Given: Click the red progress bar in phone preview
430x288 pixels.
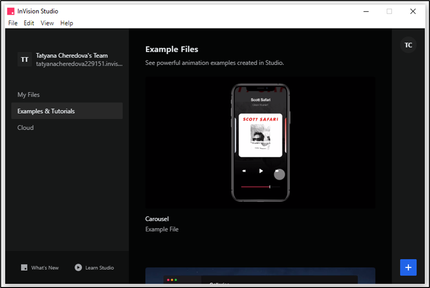Looking at the screenshot, I should [256, 187].
